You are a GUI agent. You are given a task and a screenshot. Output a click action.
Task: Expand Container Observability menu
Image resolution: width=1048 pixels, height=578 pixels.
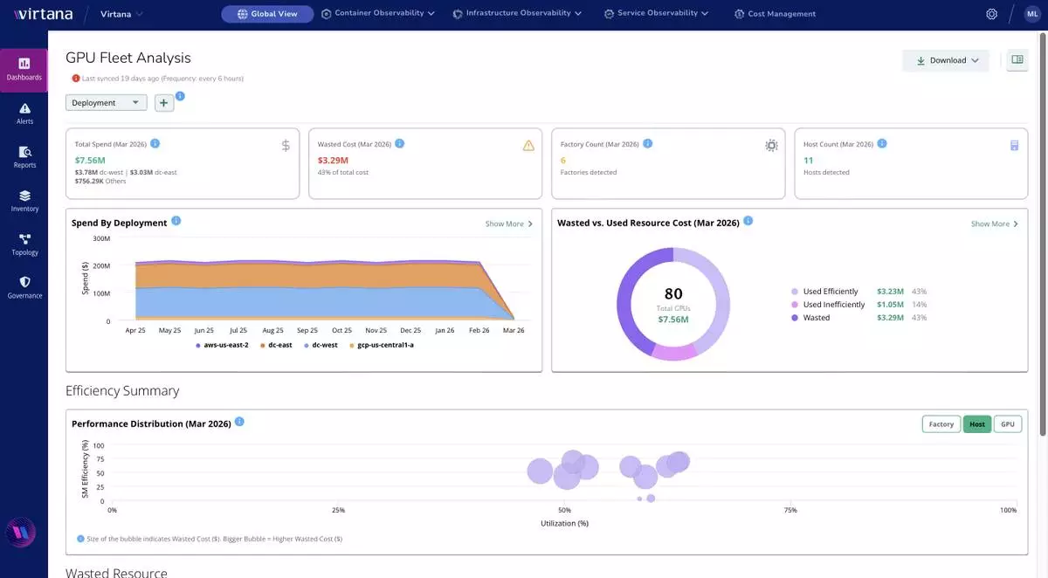point(378,14)
